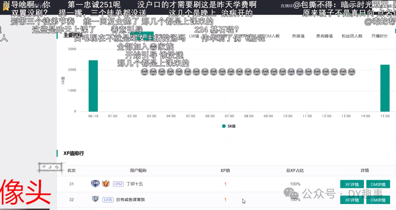This screenshot has width=396, height=210.
Task: Click the 100% share of 丁卯十五
Action: 295,184
